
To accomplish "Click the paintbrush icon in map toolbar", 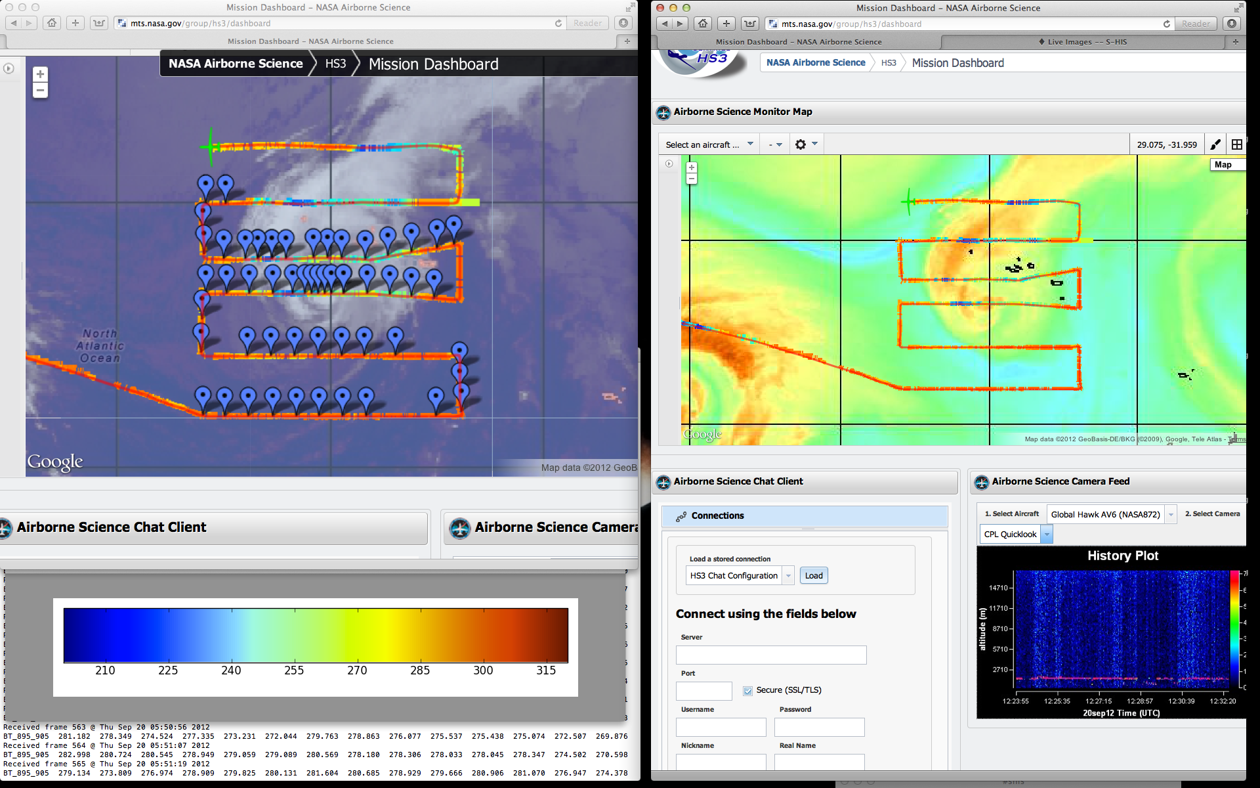I will 1215,144.
